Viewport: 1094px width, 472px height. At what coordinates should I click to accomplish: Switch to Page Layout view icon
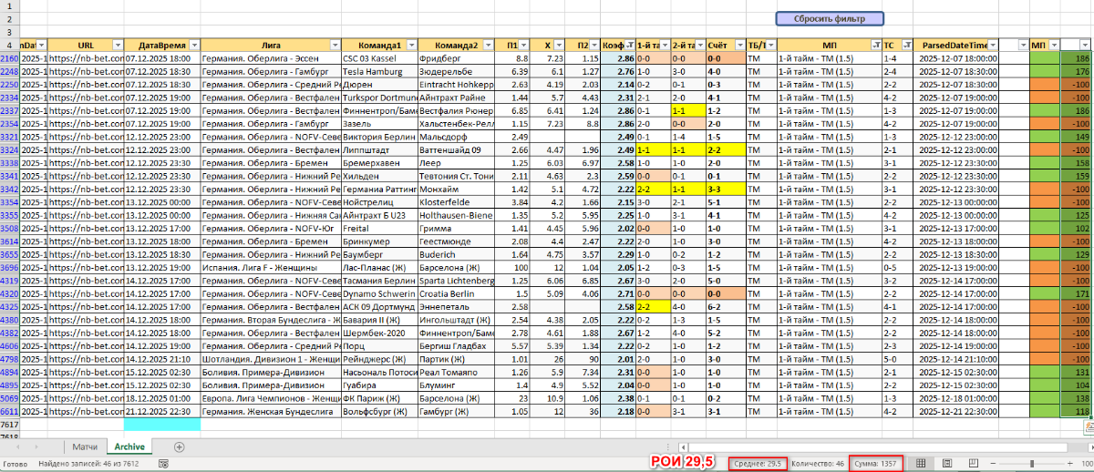point(947,464)
